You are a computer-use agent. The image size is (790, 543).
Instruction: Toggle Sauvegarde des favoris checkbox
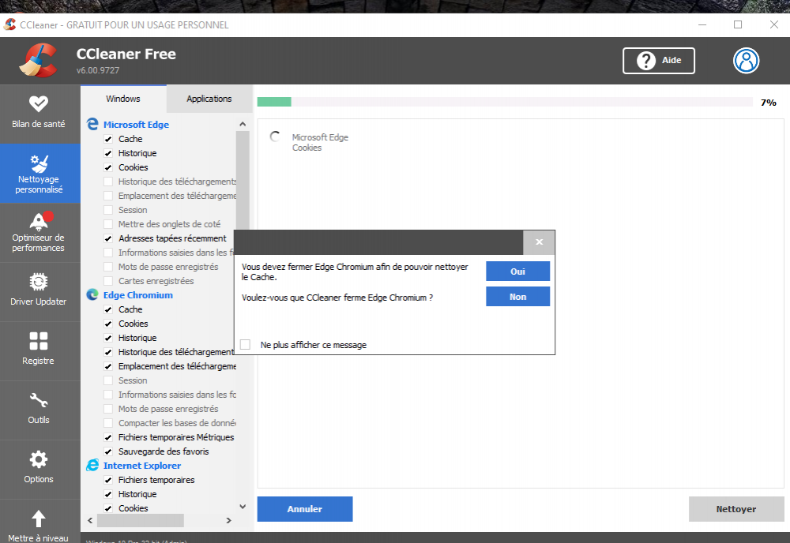pos(107,451)
